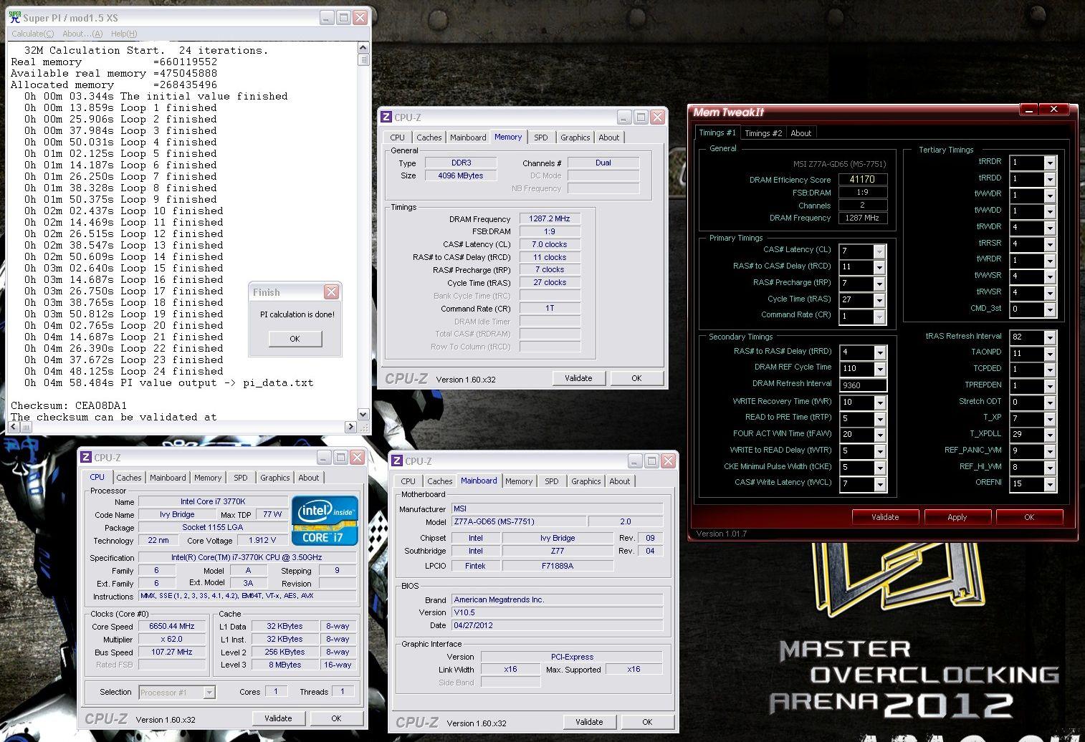The width and height of the screenshot is (1085, 742).
Task: Open the SPD tab in CPU-Z mainboard window
Action: tap(551, 481)
